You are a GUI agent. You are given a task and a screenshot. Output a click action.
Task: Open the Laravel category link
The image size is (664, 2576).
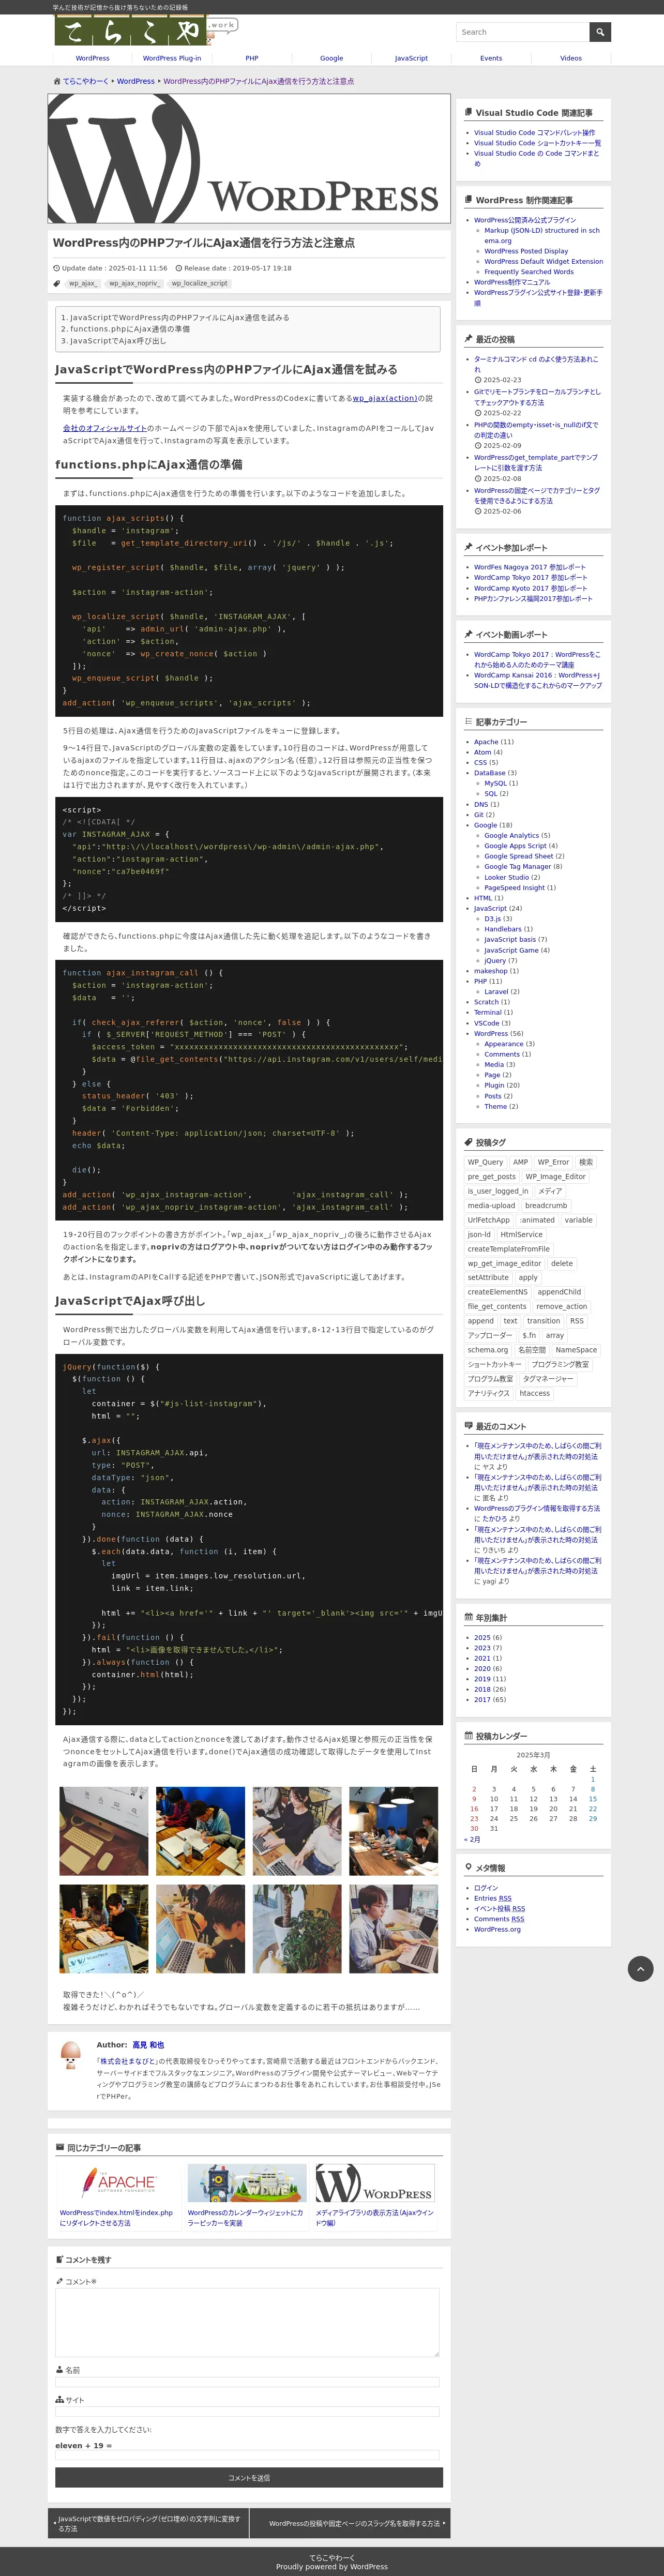coord(497,992)
